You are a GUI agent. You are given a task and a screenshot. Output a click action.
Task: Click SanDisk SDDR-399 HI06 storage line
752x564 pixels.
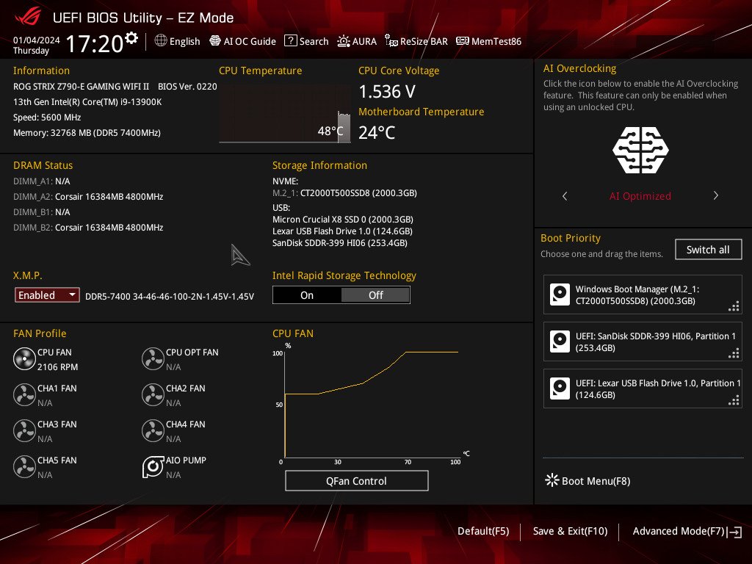pos(340,243)
